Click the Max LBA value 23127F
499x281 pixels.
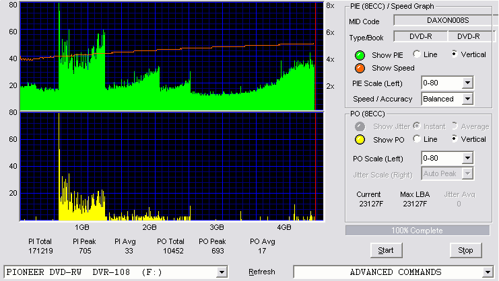click(x=415, y=204)
